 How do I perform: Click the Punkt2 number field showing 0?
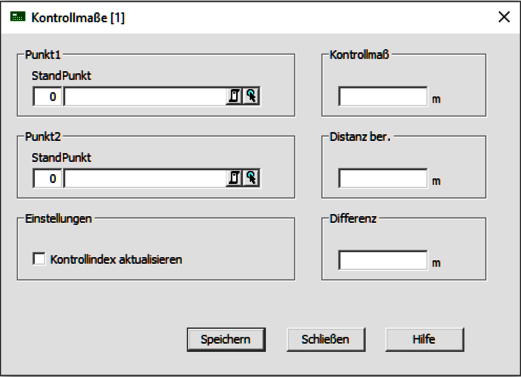[x=47, y=179]
